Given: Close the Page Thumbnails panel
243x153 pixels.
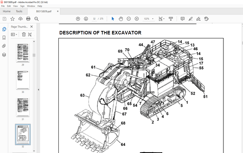Looking at the screenshot, I should pyautogui.click(x=31, y=27).
